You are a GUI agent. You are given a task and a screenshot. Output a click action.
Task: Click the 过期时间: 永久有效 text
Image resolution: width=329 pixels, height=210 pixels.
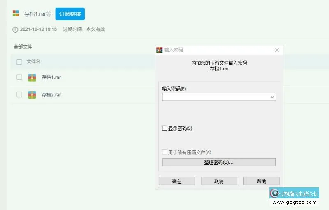click(x=84, y=29)
